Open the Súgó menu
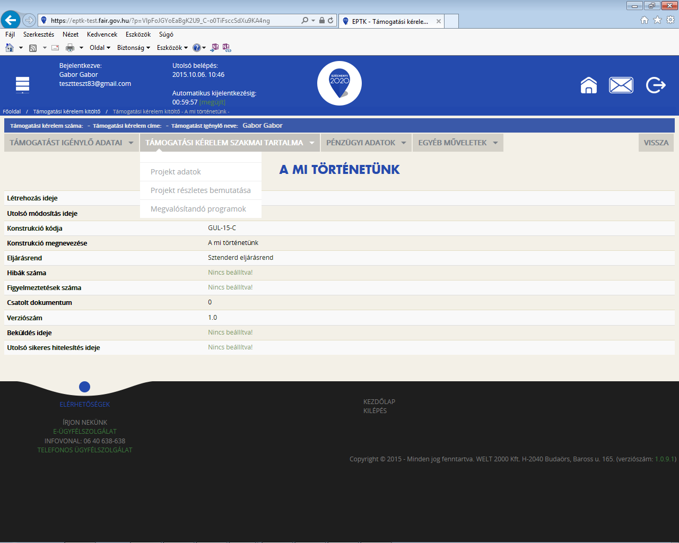 167,34
